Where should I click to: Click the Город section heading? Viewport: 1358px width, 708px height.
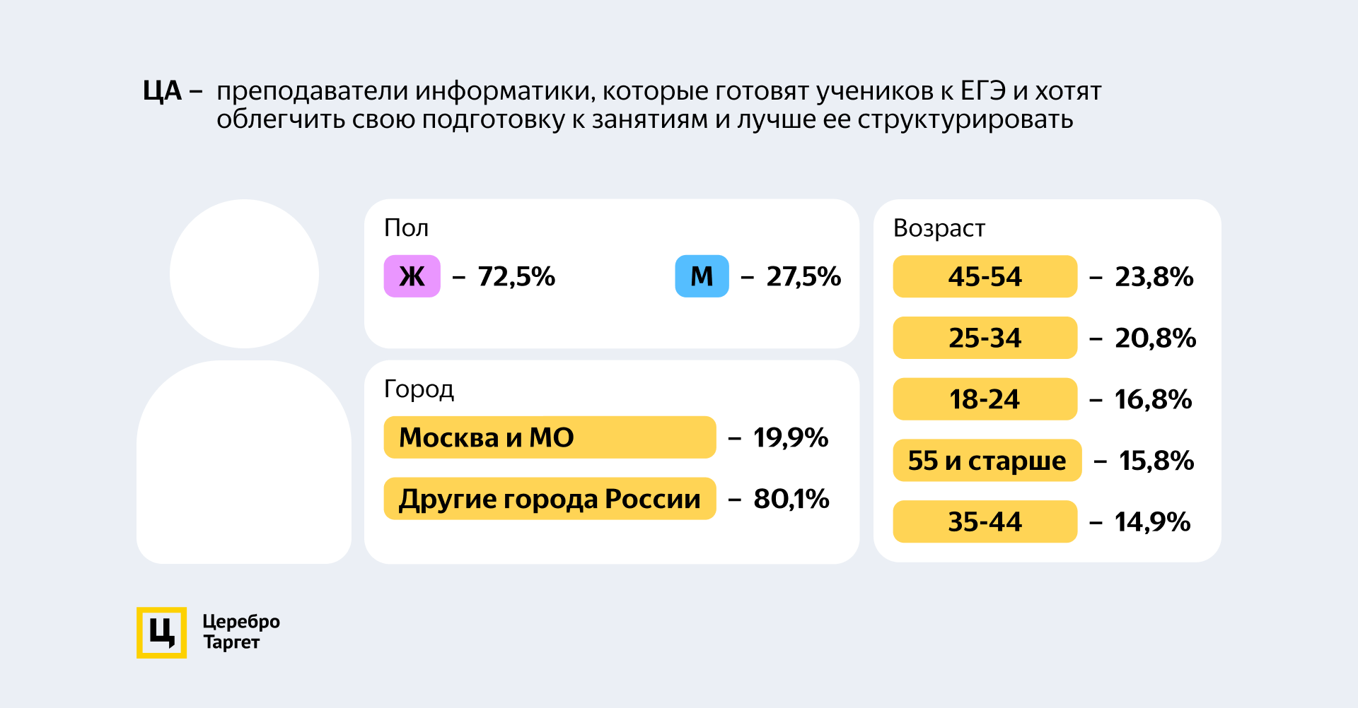click(x=419, y=389)
